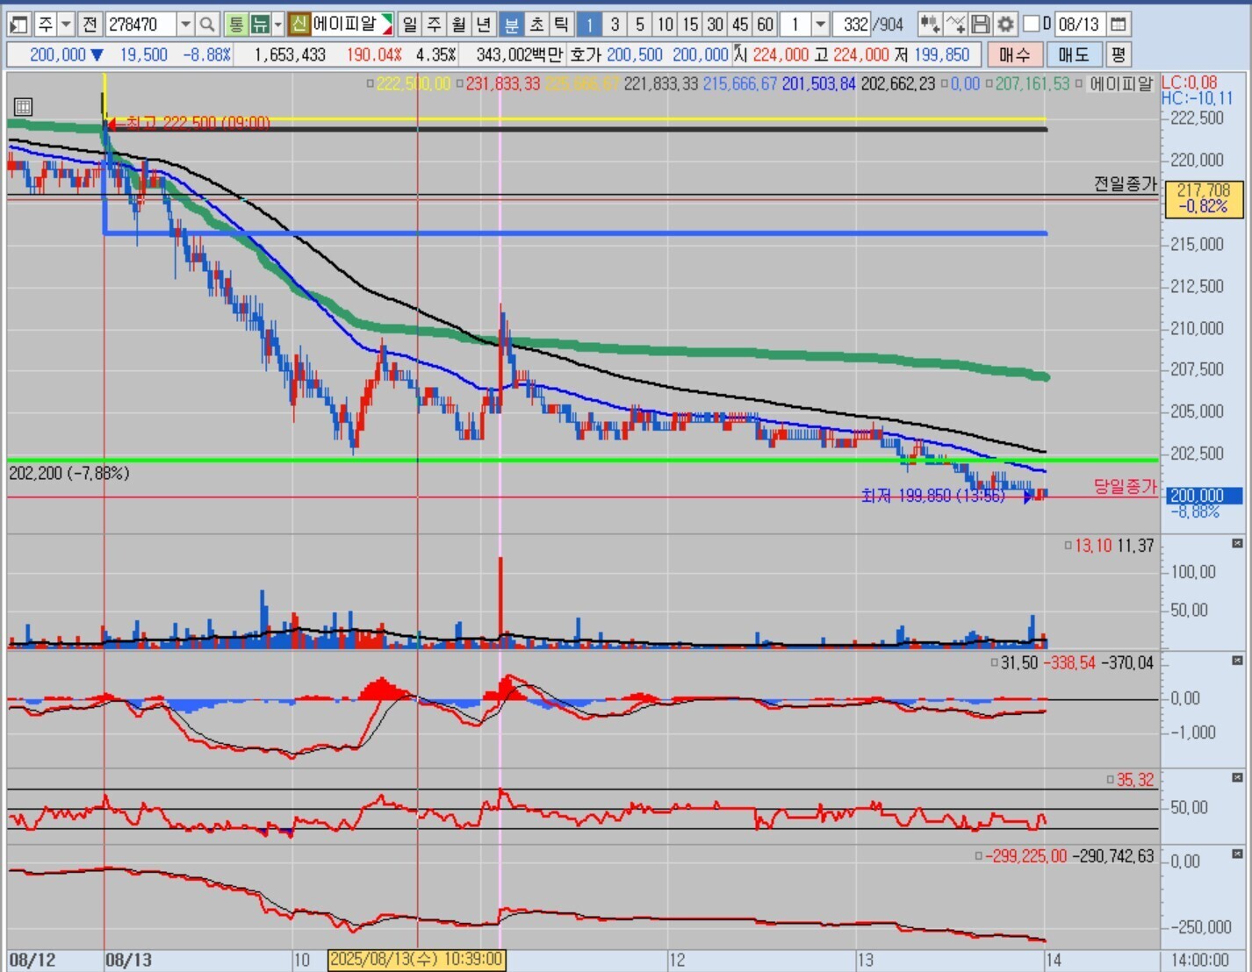This screenshot has height=972, width=1252.
Task: Toggle the side panel layout icon
Action: (x=18, y=25)
